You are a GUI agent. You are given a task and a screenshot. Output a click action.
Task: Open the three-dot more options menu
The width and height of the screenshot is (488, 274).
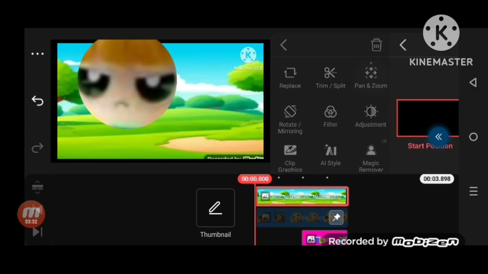pyautogui.click(x=37, y=54)
